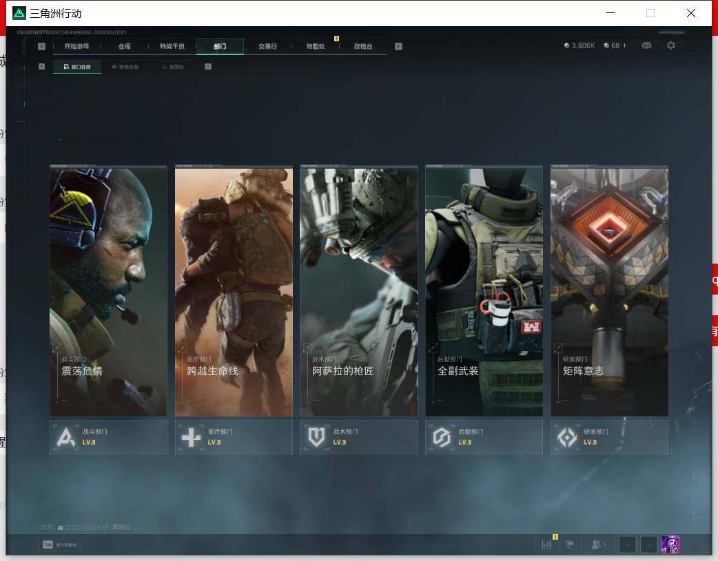Open the statistics bar-chart icon in bottom bar

(546, 544)
